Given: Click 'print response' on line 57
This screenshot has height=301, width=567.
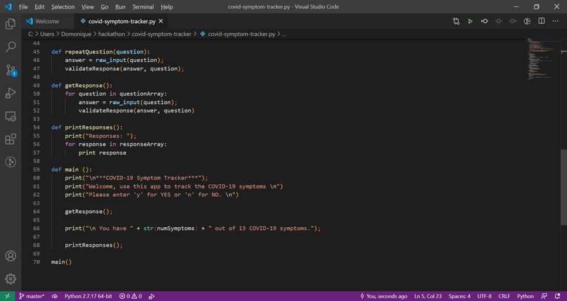Looking at the screenshot, I should click(103, 153).
